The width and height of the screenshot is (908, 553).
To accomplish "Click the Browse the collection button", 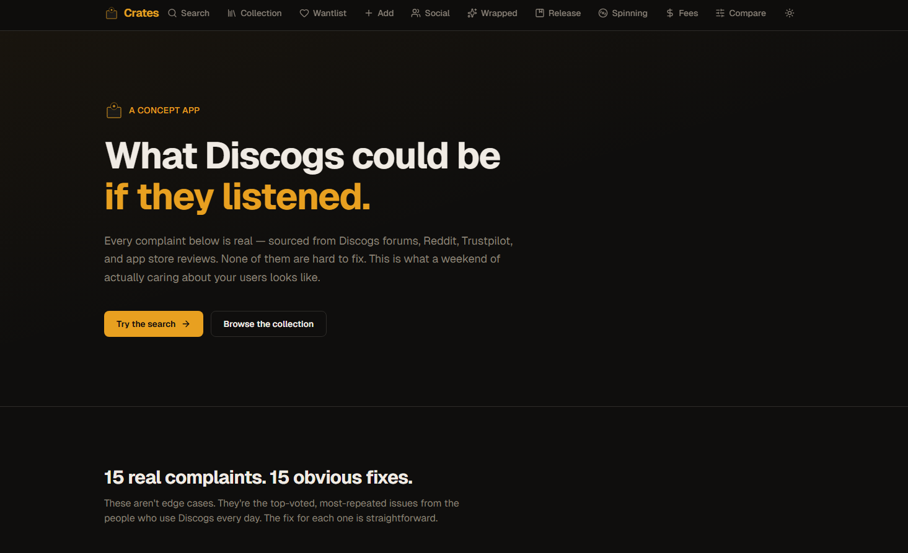I will click(268, 324).
